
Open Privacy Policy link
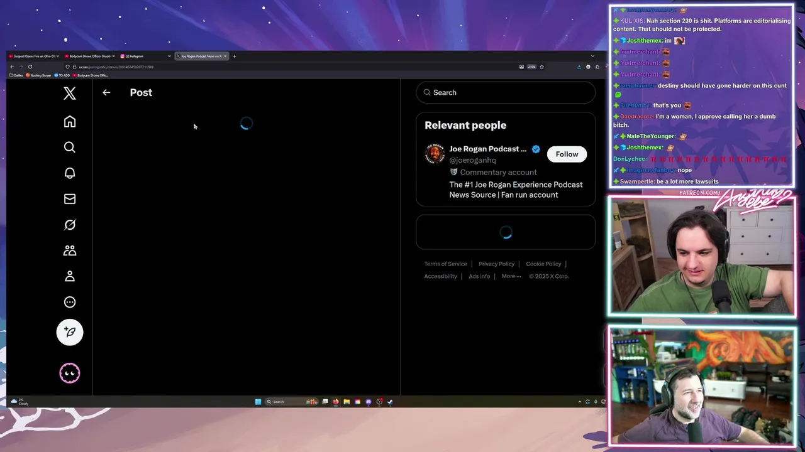496,264
